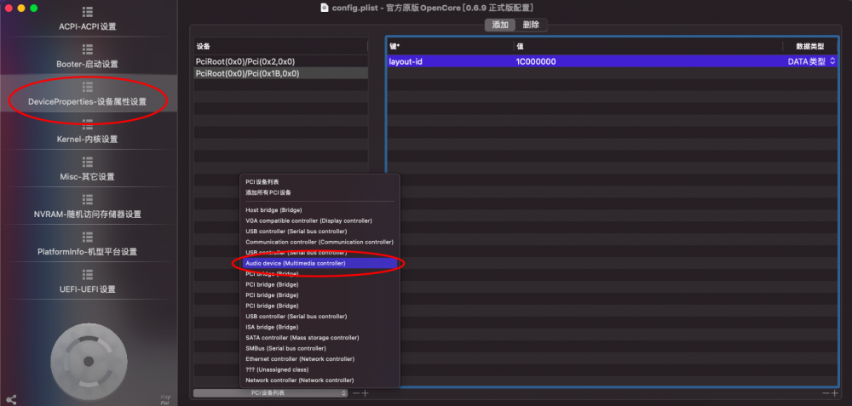Select the 删除 segment button
This screenshot has width=852, height=406.
(531, 25)
